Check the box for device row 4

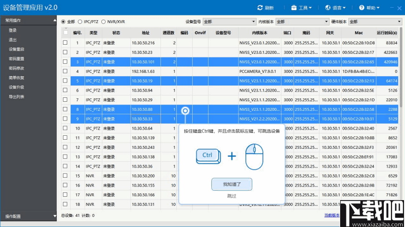pyautogui.click(x=65, y=71)
